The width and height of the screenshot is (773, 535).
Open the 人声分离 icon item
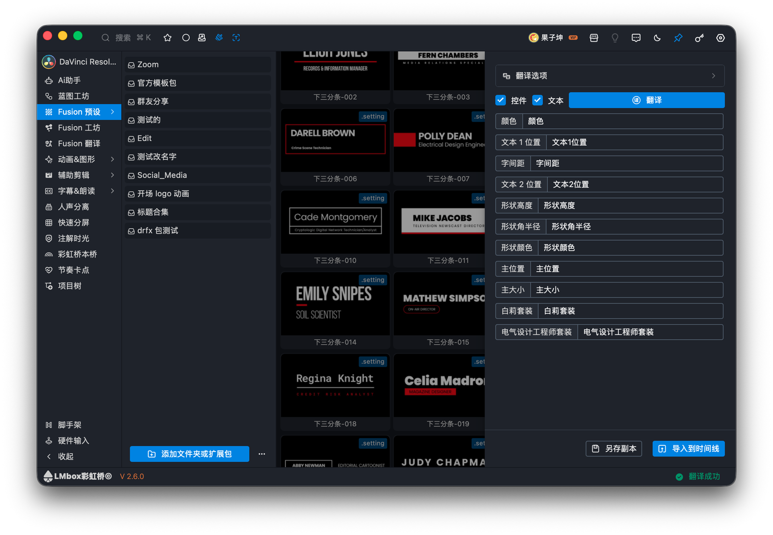49,207
